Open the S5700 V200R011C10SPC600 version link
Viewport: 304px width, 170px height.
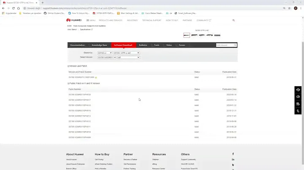[x=81, y=77]
